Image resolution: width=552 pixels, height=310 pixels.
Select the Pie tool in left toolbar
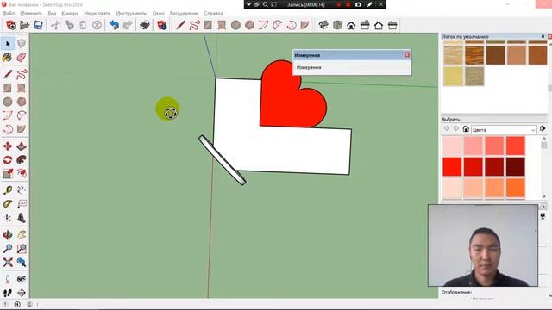22,115
